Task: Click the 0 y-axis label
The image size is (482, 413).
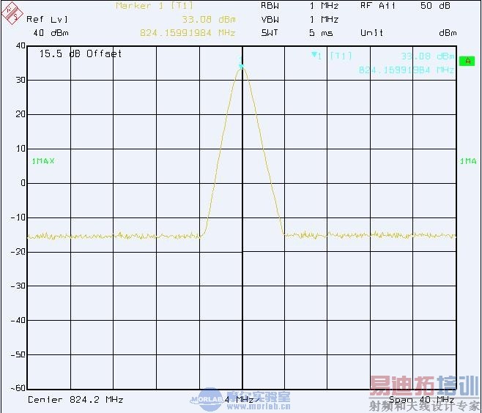Action: pos(23,183)
